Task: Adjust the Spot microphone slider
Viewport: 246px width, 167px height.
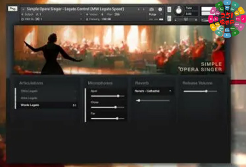Action: pos(108,96)
